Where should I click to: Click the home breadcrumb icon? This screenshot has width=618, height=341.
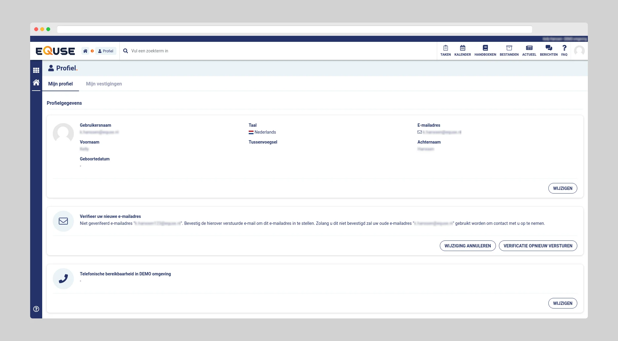pos(85,51)
